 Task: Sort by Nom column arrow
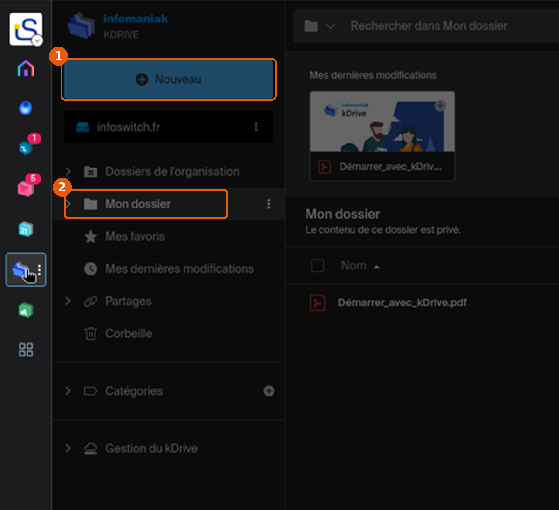[x=377, y=267]
